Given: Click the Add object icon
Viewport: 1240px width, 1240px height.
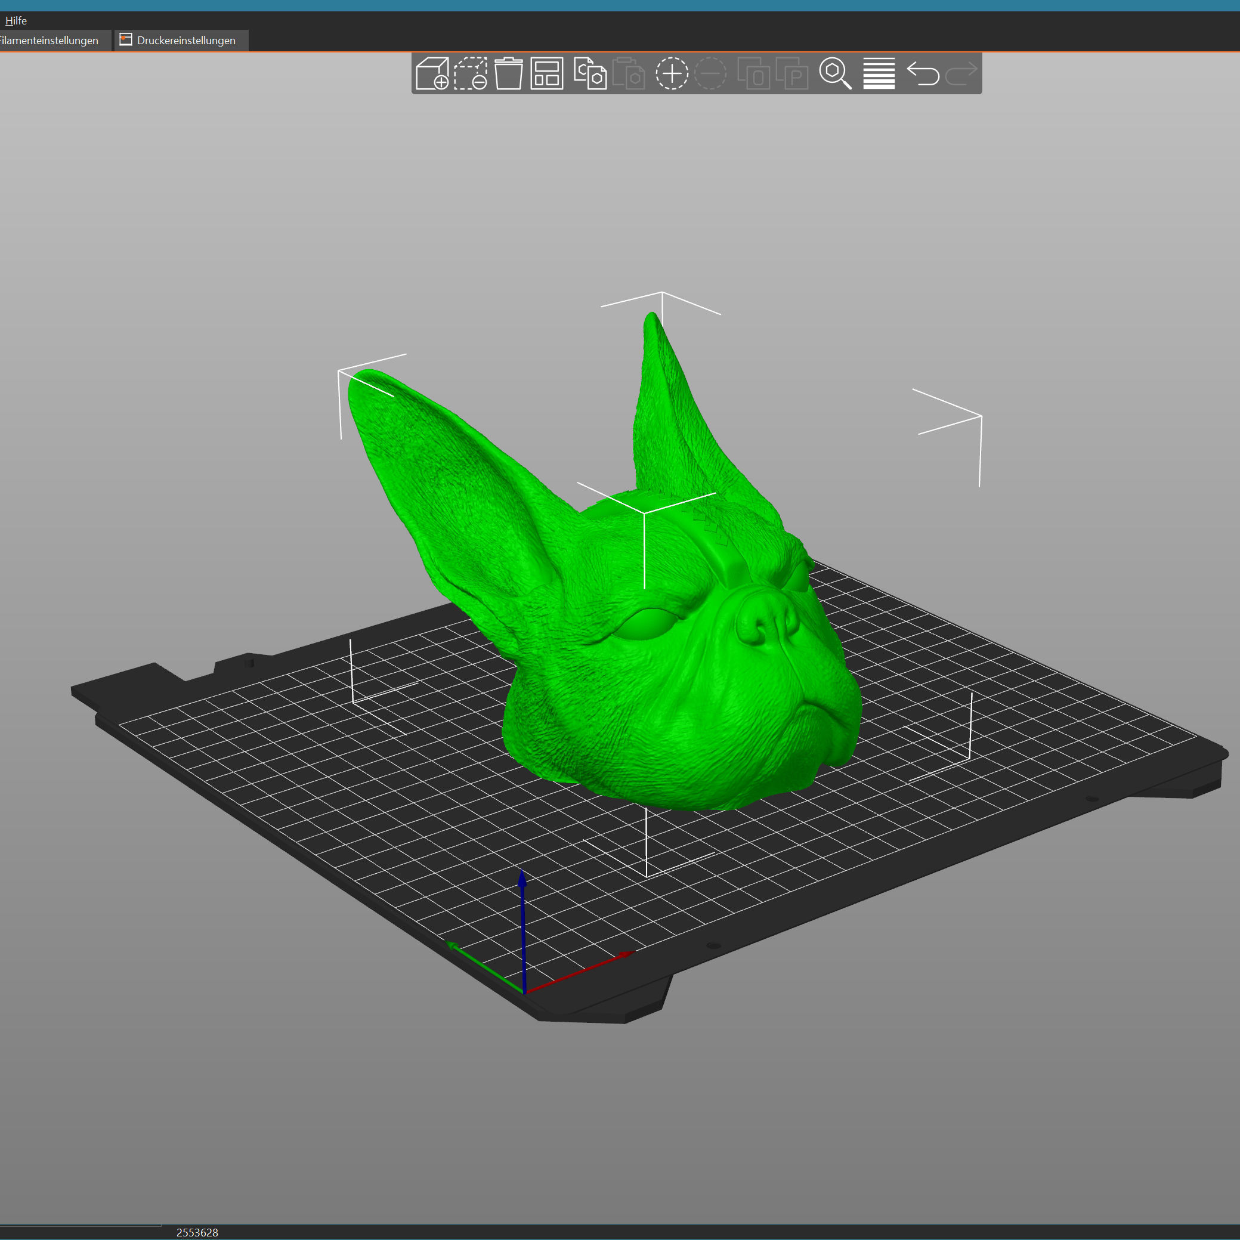Looking at the screenshot, I should click(x=432, y=73).
